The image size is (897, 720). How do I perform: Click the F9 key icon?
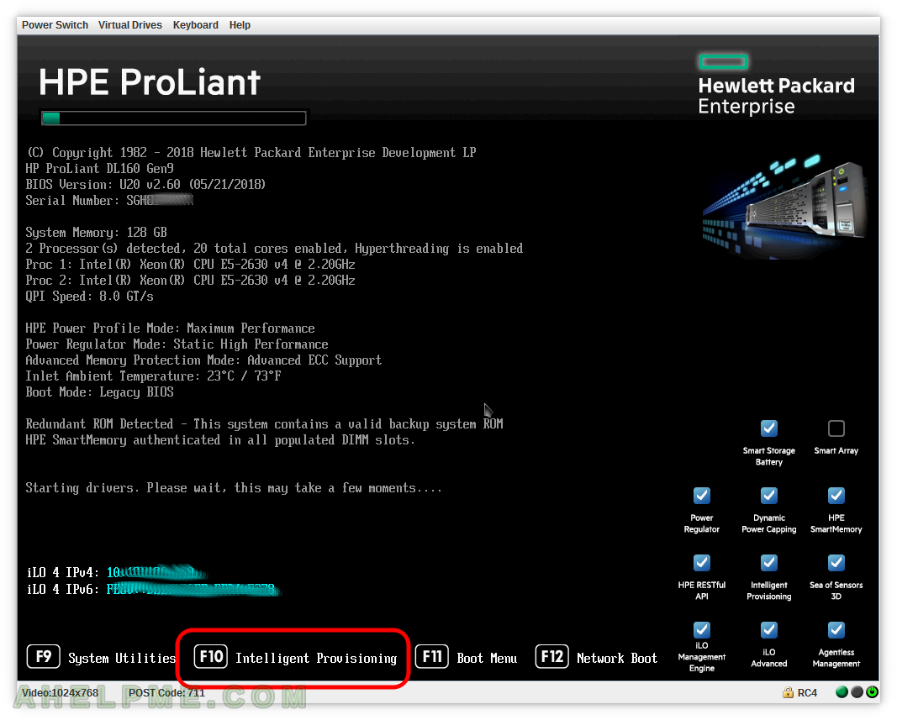coord(44,656)
